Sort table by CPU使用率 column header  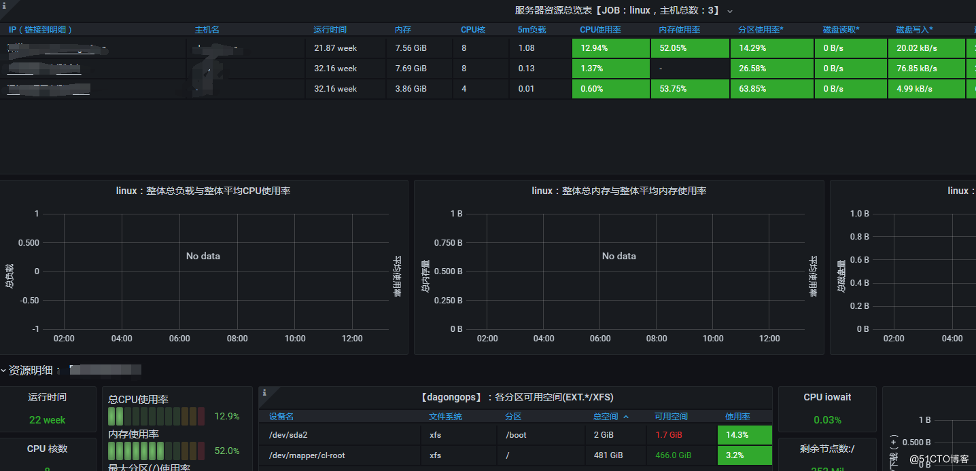[x=599, y=30]
